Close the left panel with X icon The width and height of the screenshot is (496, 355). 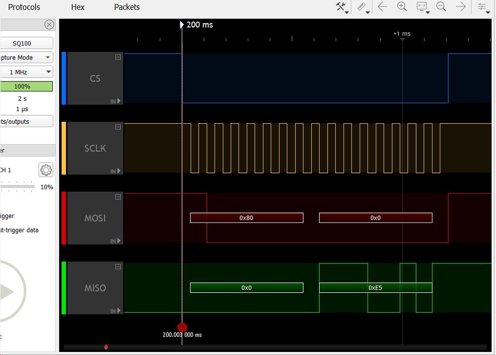(49, 25)
